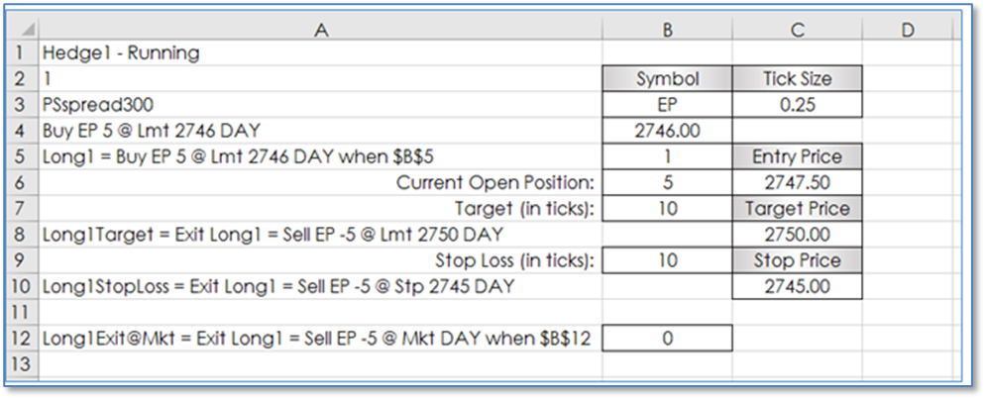Select the 2745.00 stop price cell
Screen dimensions: 986x399
click(x=797, y=286)
